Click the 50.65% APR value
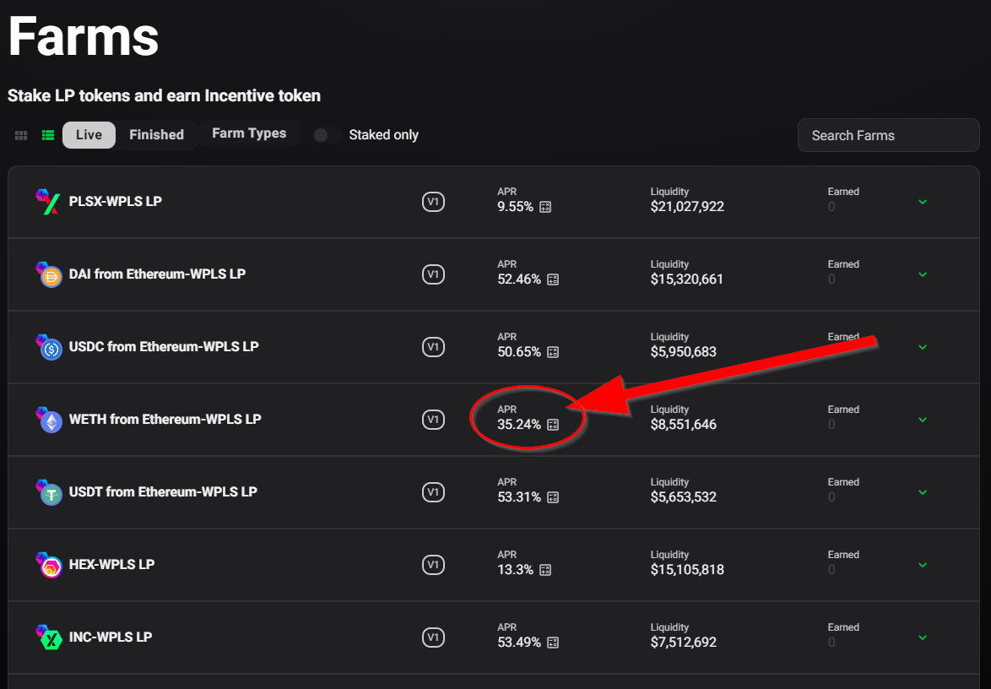 [x=519, y=353]
